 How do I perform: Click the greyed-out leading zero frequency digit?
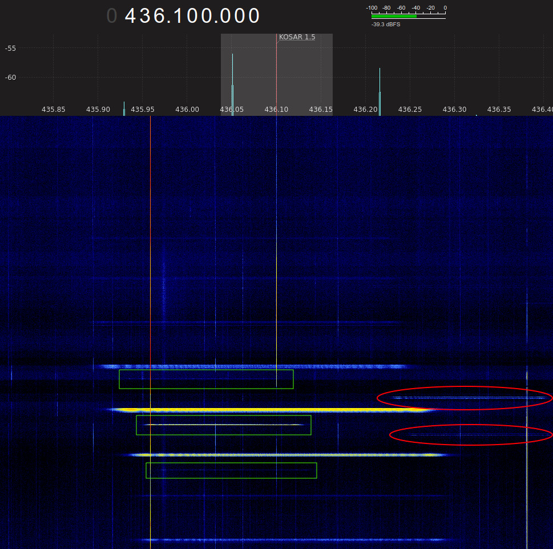click(x=112, y=16)
